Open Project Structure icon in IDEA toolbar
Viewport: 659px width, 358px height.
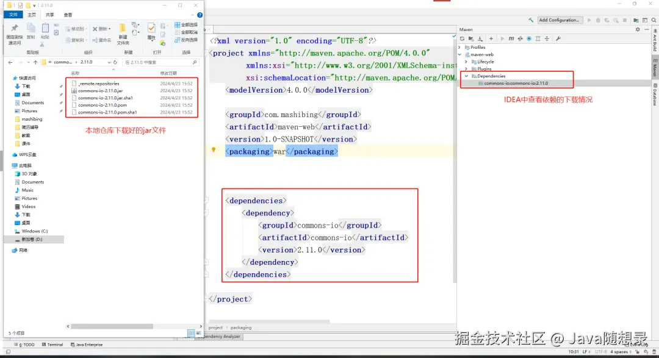pos(636,20)
